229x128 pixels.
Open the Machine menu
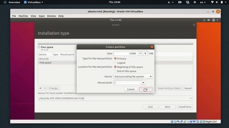23,16
